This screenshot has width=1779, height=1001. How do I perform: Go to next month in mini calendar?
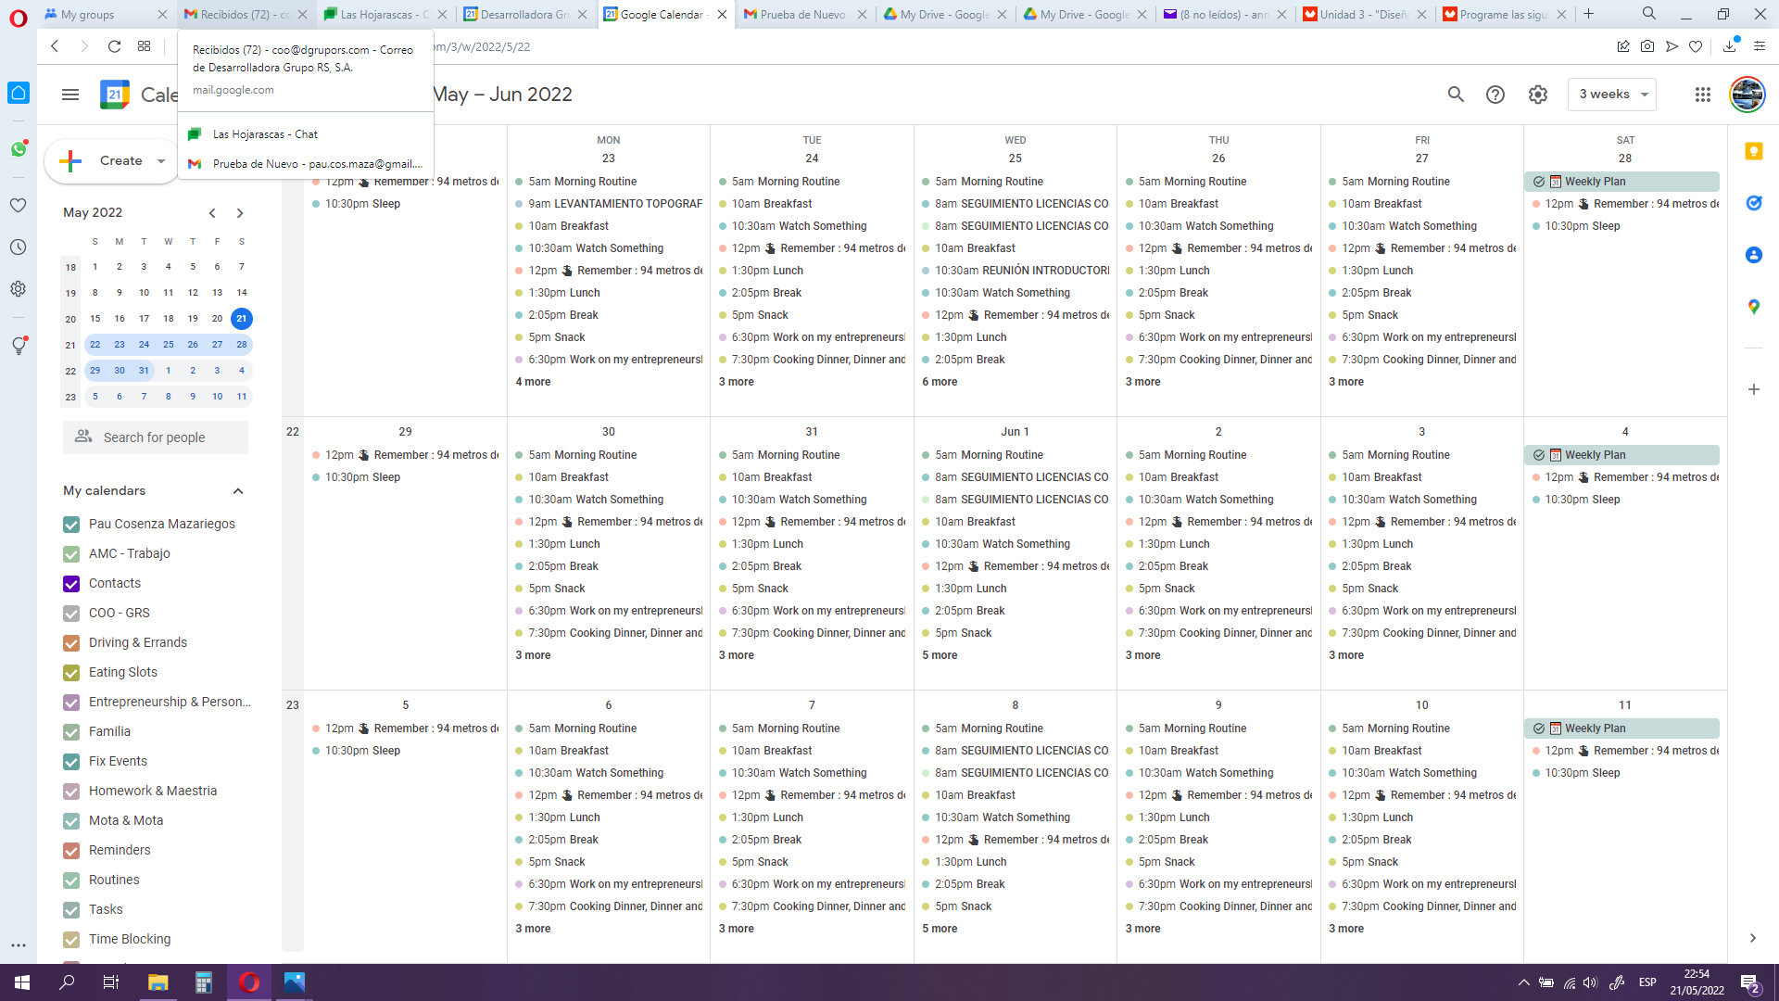(240, 213)
